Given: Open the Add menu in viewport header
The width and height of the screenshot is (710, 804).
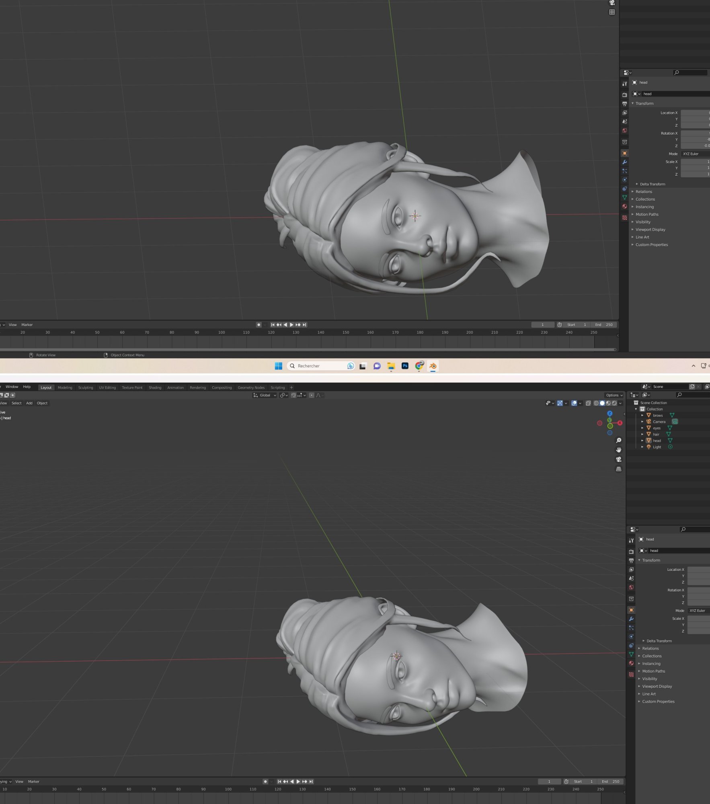Looking at the screenshot, I should pyautogui.click(x=29, y=403).
